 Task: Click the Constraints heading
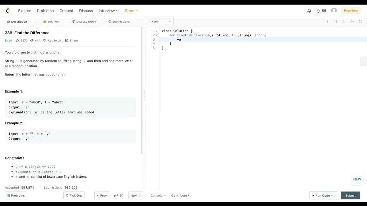click(x=15, y=158)
